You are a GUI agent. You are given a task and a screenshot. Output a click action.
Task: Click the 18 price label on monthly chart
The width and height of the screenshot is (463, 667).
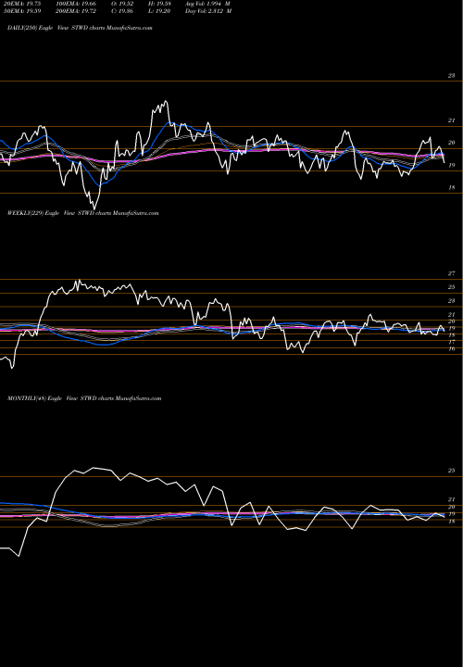point(452,522)
